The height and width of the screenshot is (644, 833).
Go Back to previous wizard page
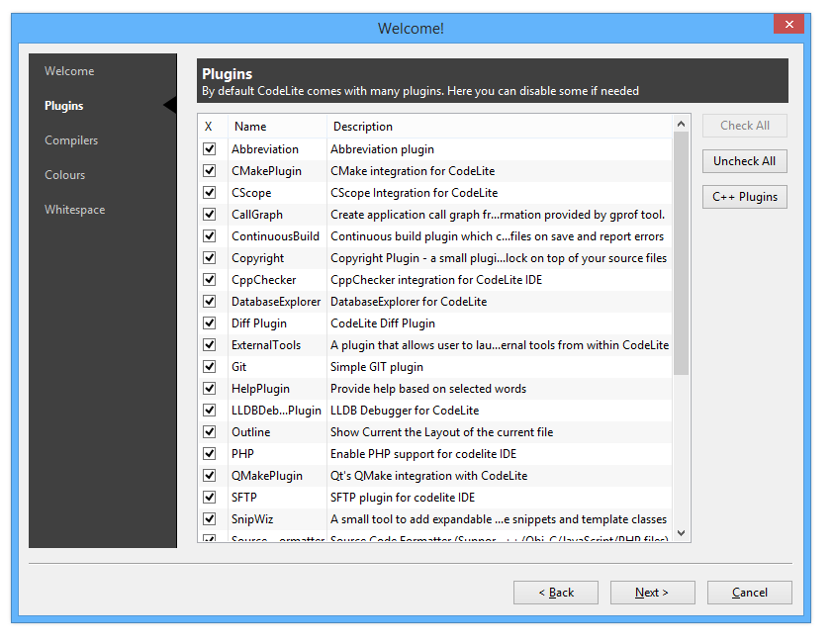[x=555, y=593]
